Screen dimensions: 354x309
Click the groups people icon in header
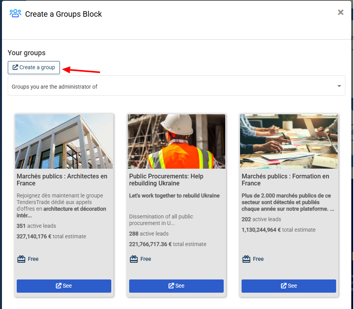(x=15, y=14)
